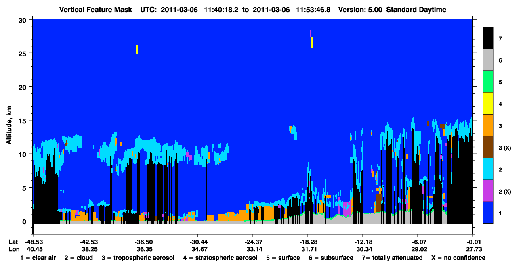Screen dimensions: 525x269
Task: Click the '5 = surface' legend key
Action: tap(283, 258)
